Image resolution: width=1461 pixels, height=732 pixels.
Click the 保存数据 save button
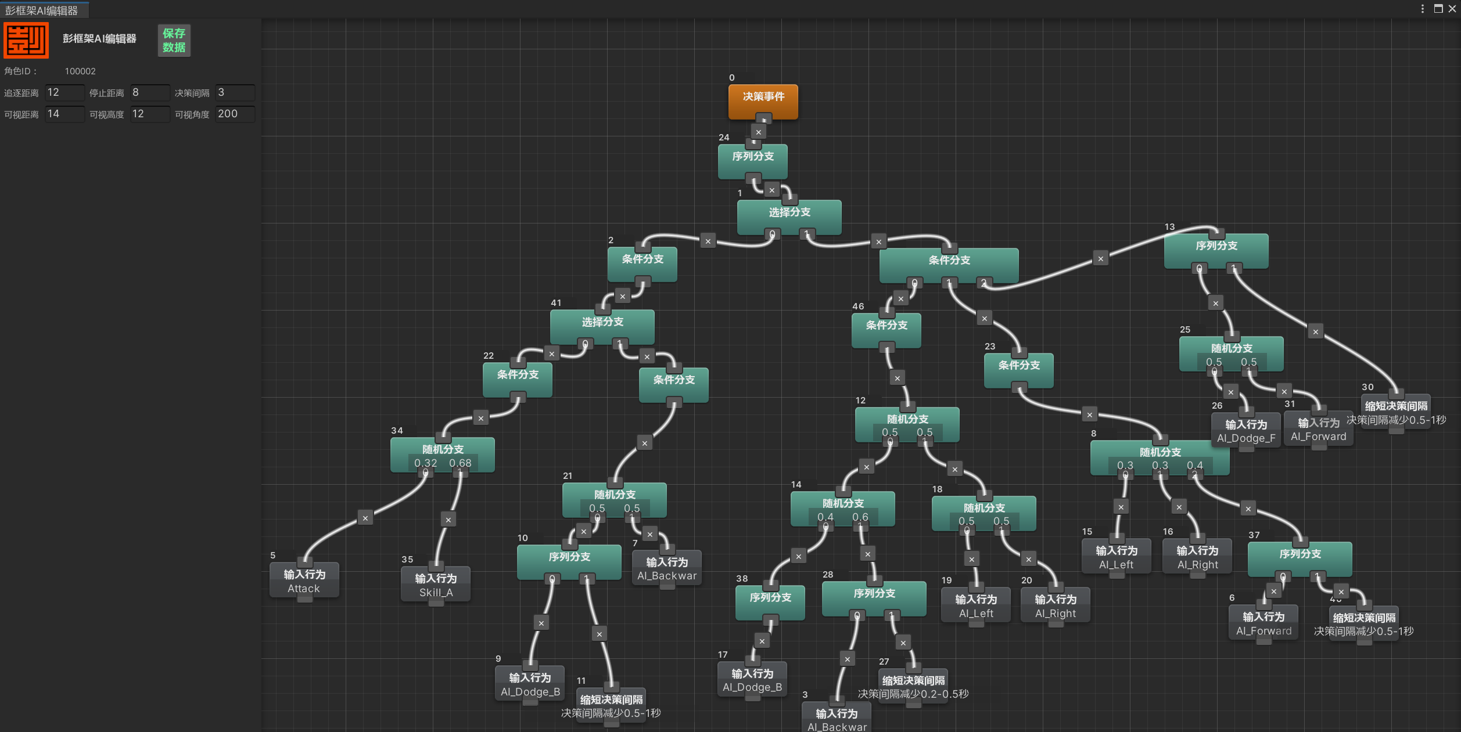174,41
